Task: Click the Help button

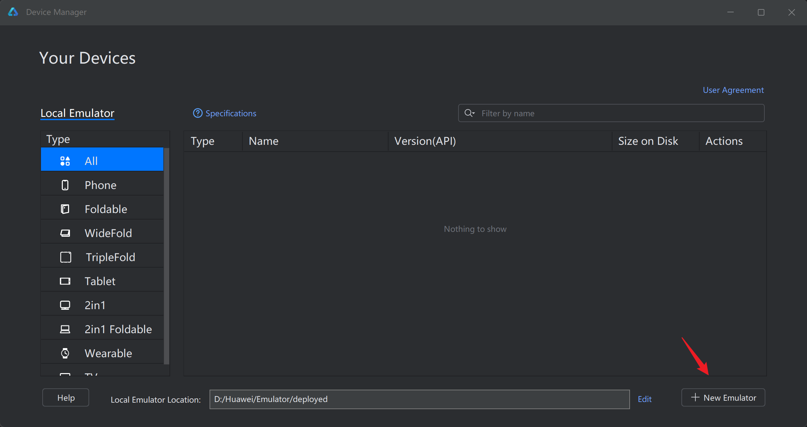Action: [66, 398]
